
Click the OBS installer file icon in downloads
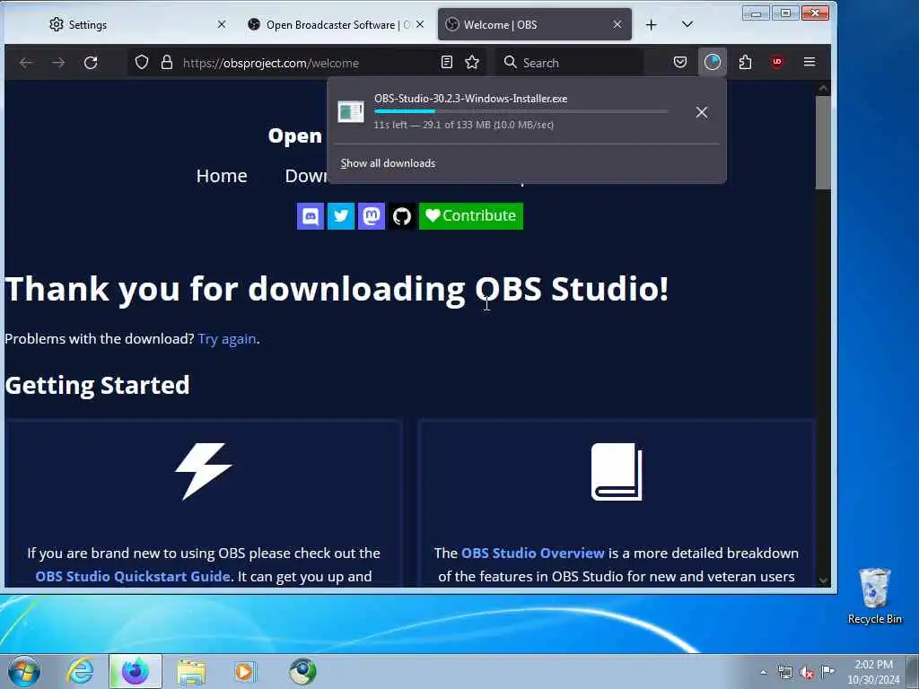pos(351,111)
